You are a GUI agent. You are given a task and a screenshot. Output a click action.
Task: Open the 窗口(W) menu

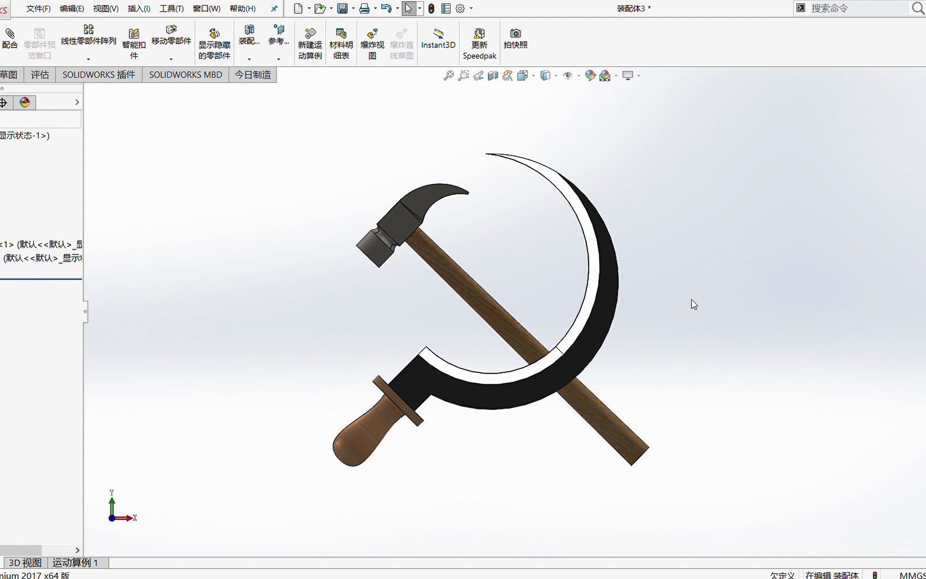pos(206,8)
